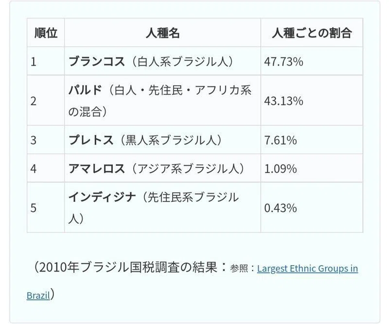This screenshot has height=324, width=389.
Task: Click rank number 2 cell
Action: [46, 100]
